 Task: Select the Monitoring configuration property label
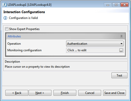click(24, 50)
